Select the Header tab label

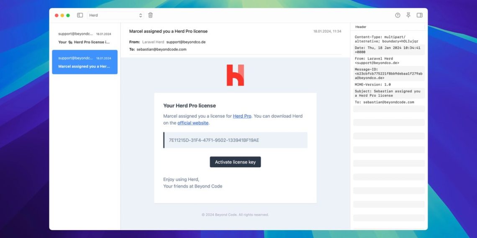[x=361, y=27]
